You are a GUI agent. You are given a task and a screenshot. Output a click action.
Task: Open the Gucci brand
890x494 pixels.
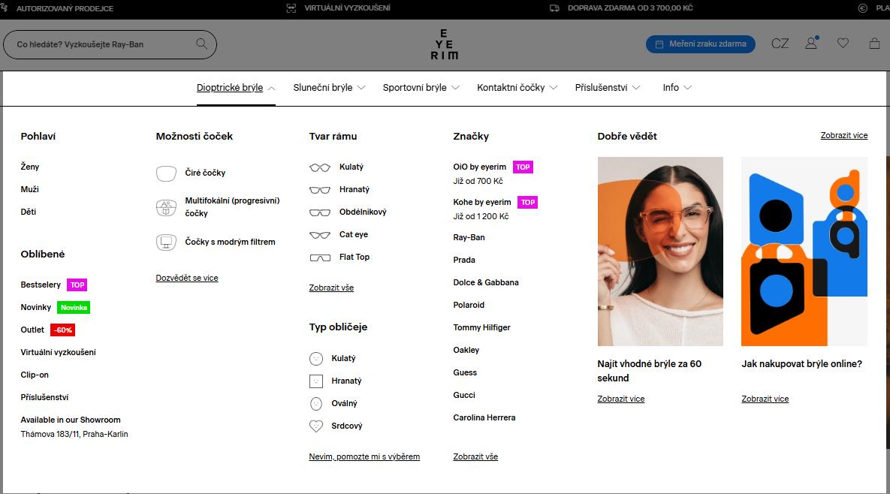pos(464,396)
